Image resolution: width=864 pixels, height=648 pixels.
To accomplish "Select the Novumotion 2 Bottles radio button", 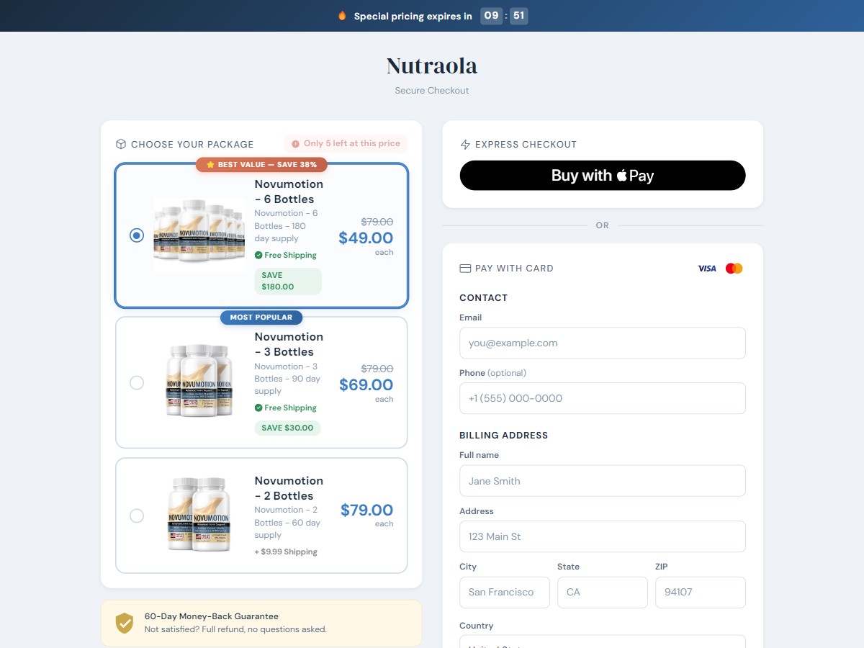I will (137, 516).
